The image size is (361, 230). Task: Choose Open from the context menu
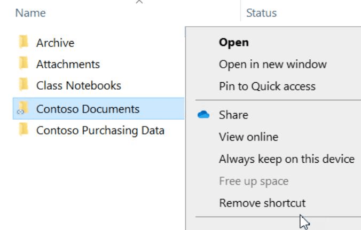234,43
